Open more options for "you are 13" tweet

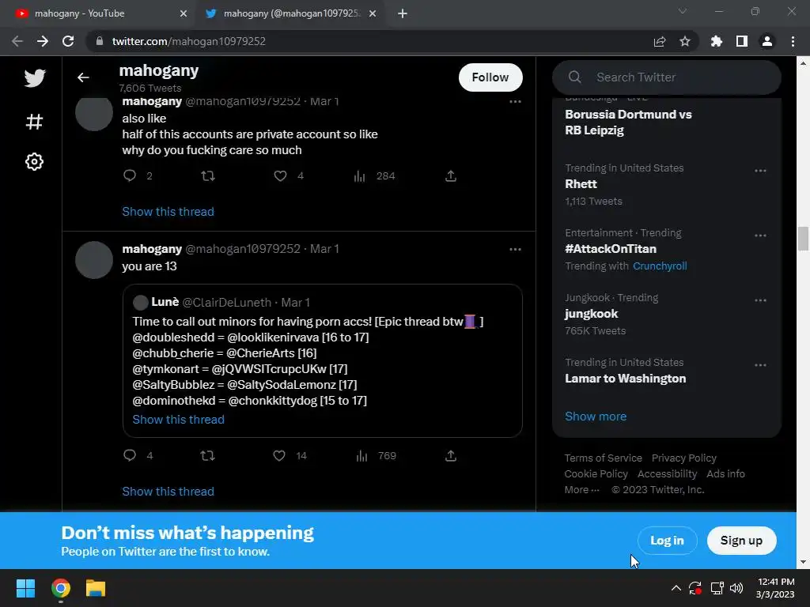(515, 250)
